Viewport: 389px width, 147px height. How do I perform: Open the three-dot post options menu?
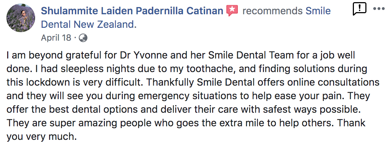point(379,8)
